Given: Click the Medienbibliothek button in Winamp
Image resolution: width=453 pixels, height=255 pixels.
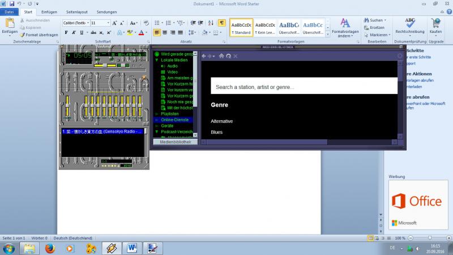Looking at the screenshot, I should click(x=176, y=142).
